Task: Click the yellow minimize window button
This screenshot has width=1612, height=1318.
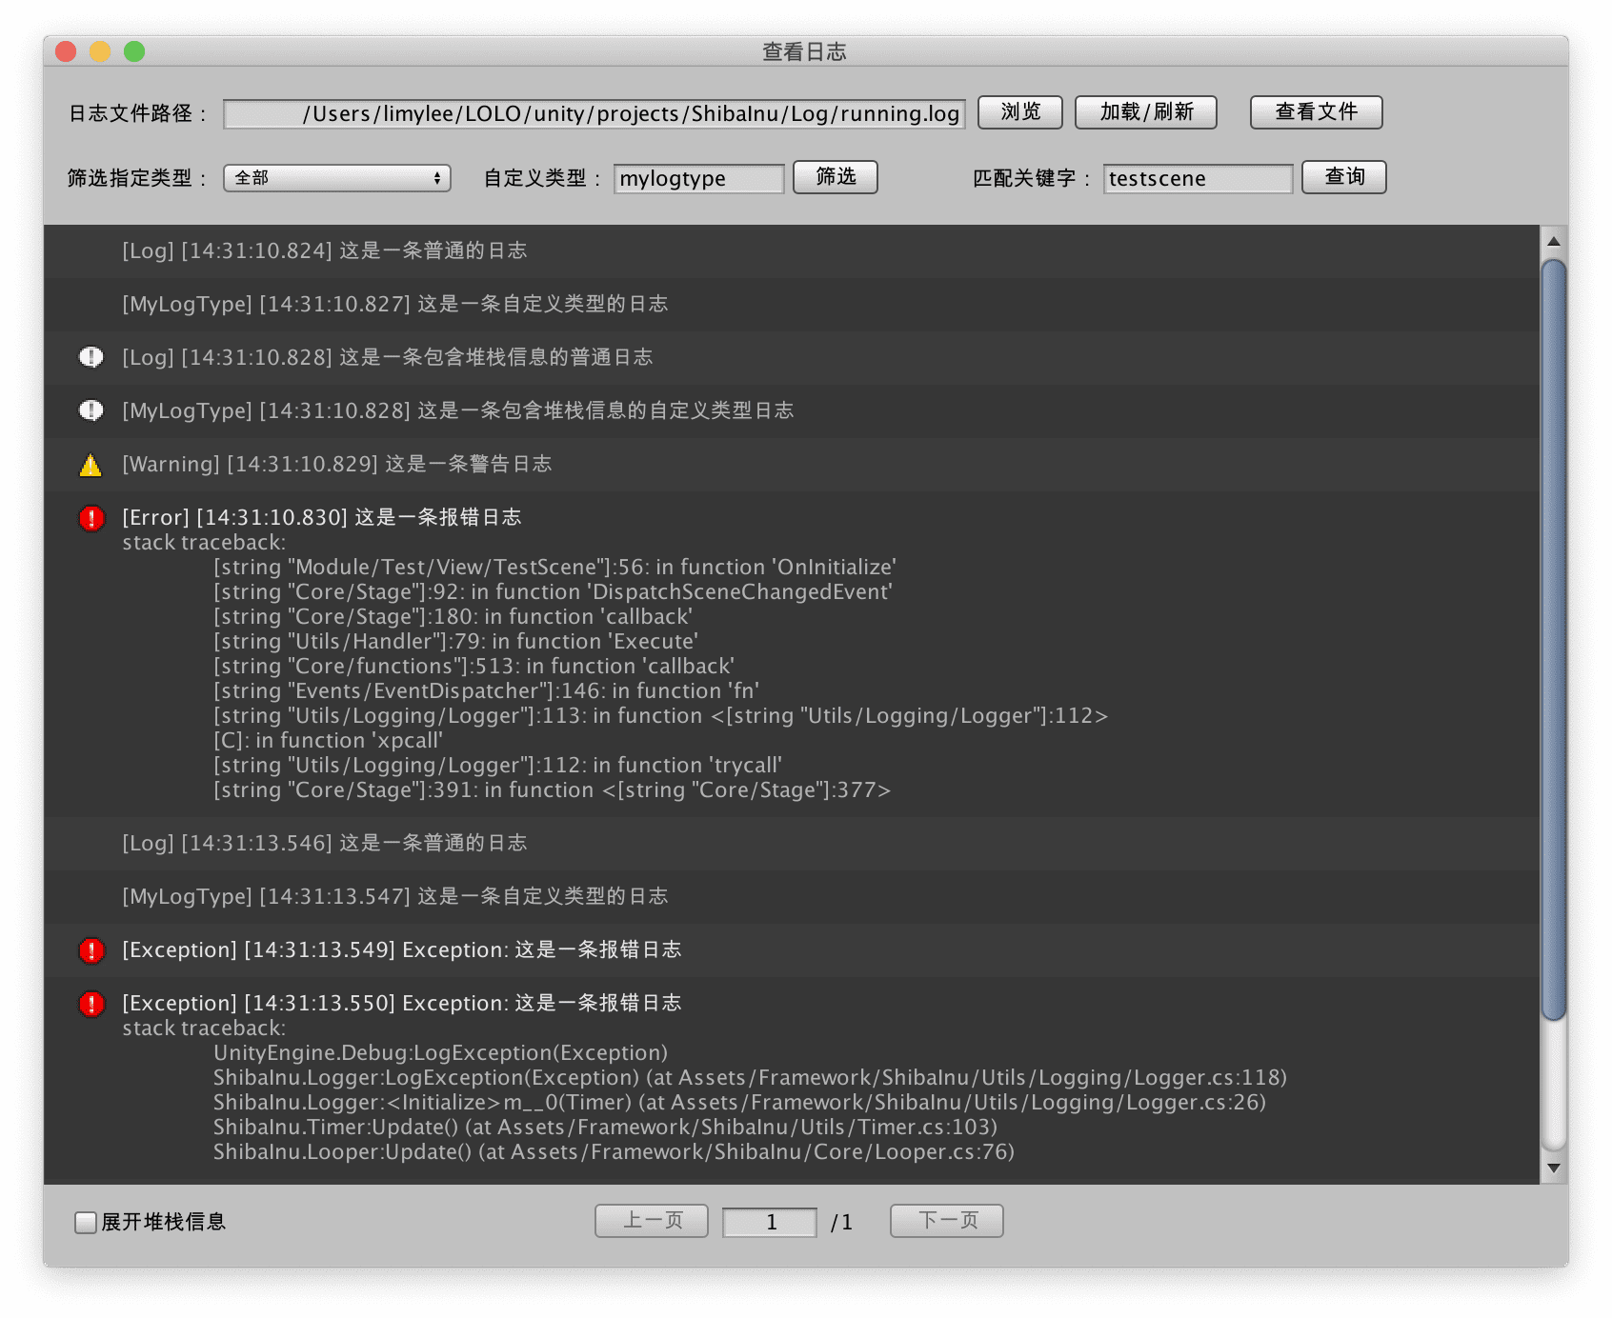Action: [x=100, y=51]
